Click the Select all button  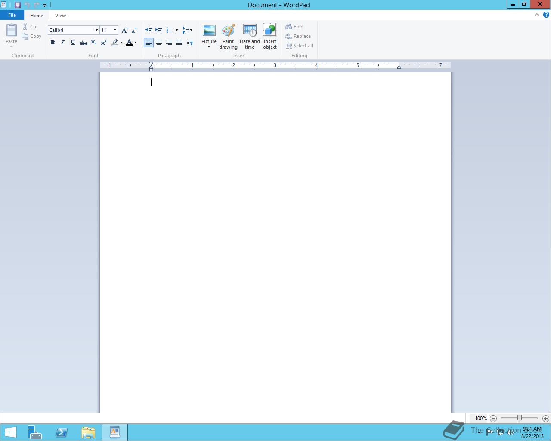pos(299,46)
